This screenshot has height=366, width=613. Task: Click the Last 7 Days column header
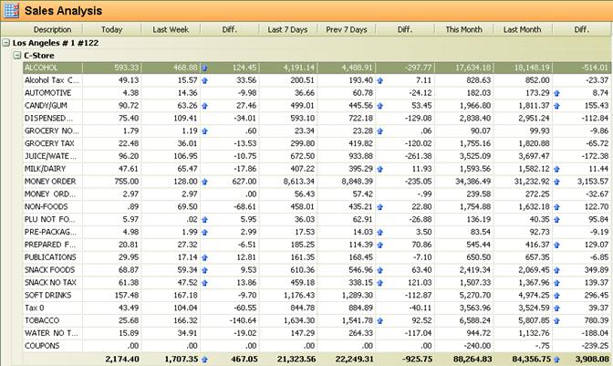287,29
